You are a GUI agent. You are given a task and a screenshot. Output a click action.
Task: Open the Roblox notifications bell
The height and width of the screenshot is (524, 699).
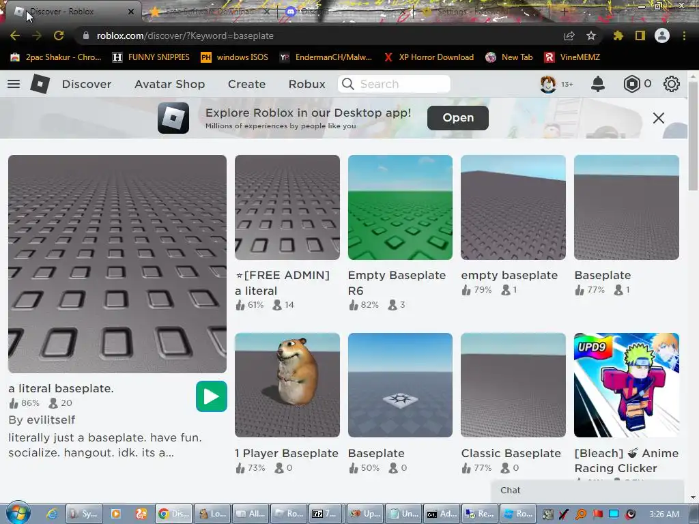coord(598,84)
